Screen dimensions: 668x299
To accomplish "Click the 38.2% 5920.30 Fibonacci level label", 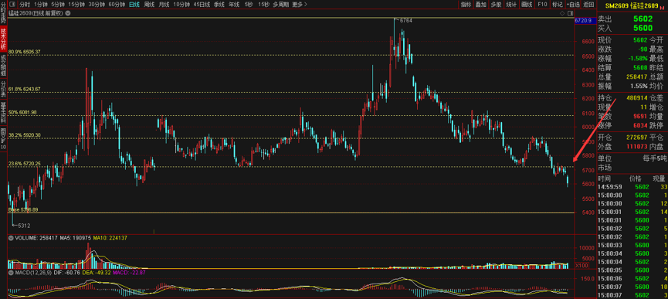I will tap(25, 135).
